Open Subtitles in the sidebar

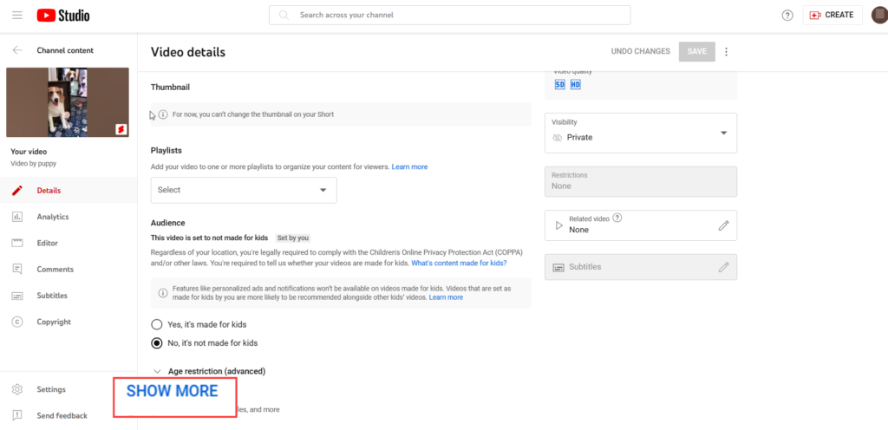[x=69, y=296]
